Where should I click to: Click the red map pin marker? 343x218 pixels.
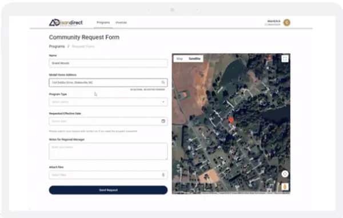(231, 120)
